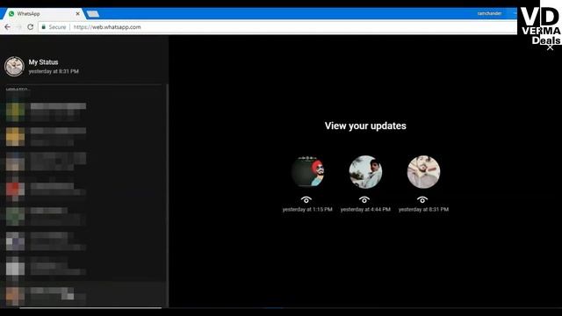Reload the WhatsApp Web page
The height and width of the screenshot is (316, 562).
pos(31,27)
